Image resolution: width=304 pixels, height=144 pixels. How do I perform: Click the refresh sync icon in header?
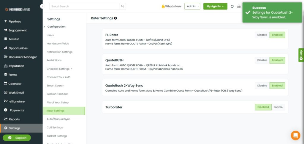point(232,7)
